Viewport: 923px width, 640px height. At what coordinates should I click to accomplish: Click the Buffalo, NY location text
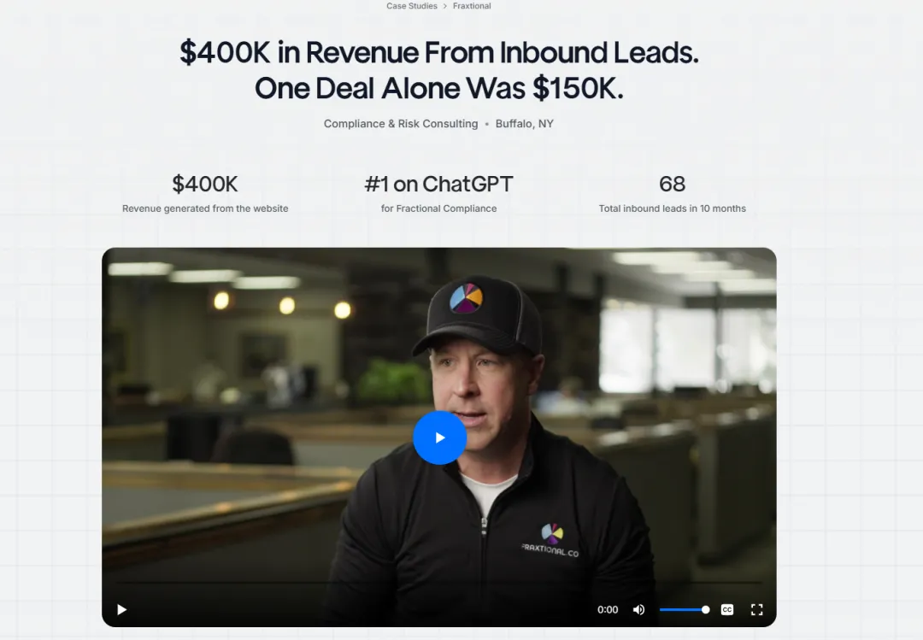click(x=525, y=124)
